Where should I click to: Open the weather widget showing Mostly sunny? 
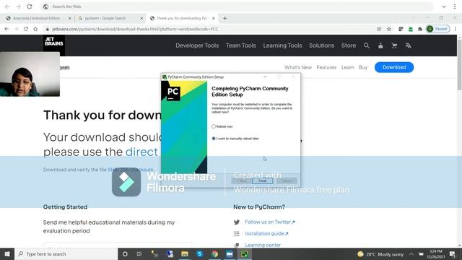pyautogui.click(x=380, y=253)
